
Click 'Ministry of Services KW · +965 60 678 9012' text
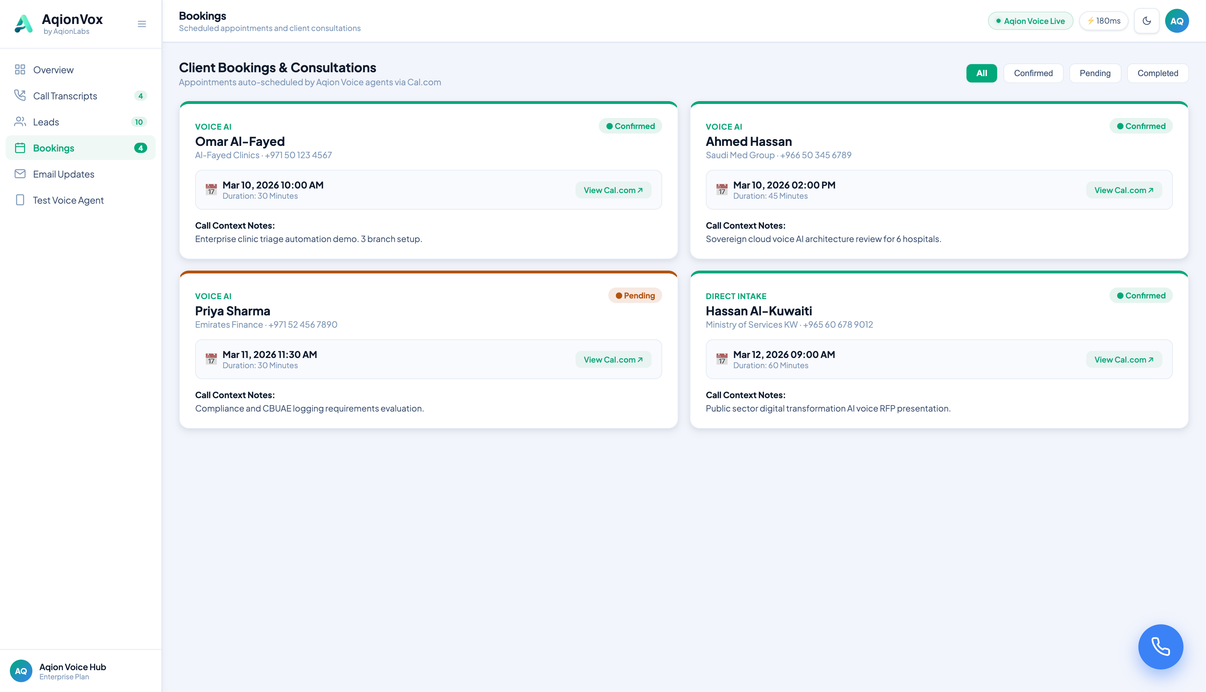[x=789, y=325]
